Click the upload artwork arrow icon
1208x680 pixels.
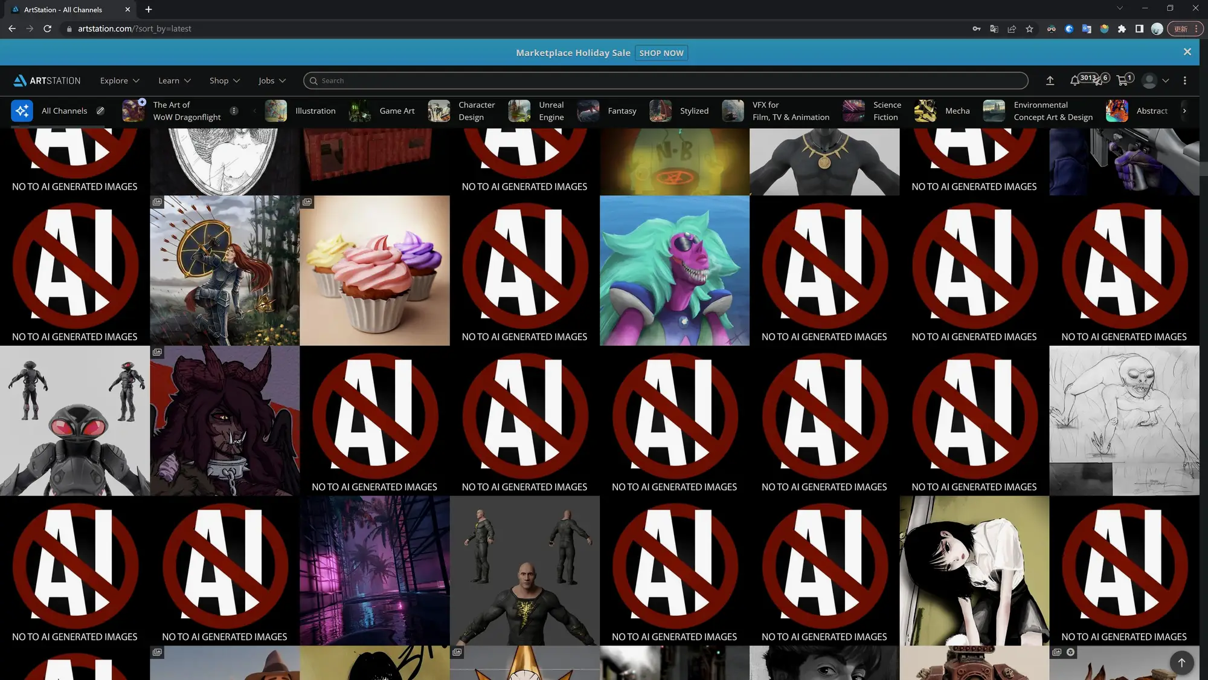click(x=1050, y=80)
